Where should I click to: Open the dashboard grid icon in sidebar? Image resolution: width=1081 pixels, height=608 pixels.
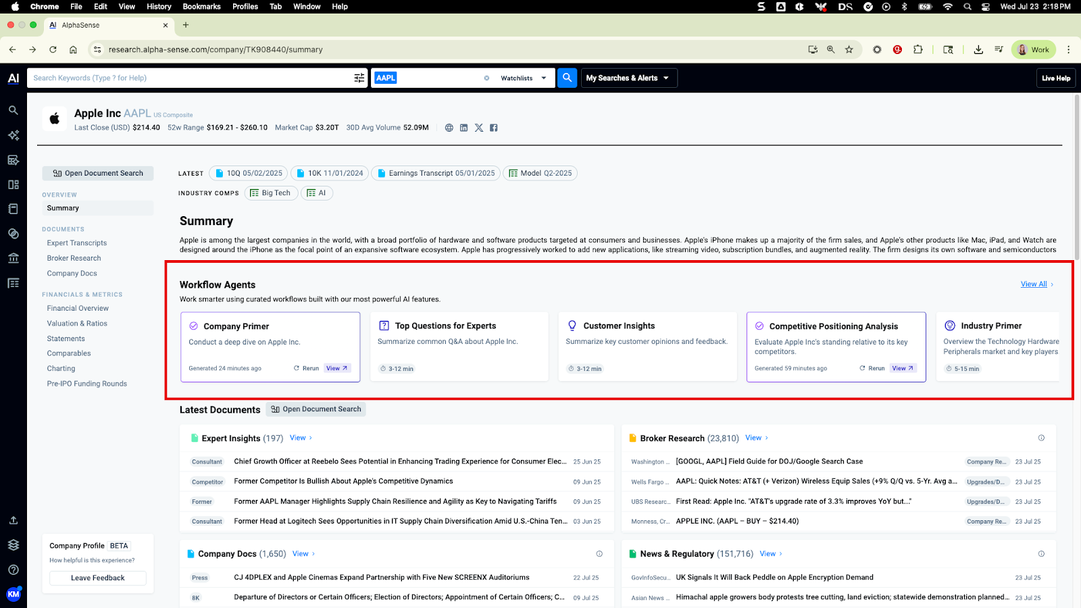coord(14,184)
